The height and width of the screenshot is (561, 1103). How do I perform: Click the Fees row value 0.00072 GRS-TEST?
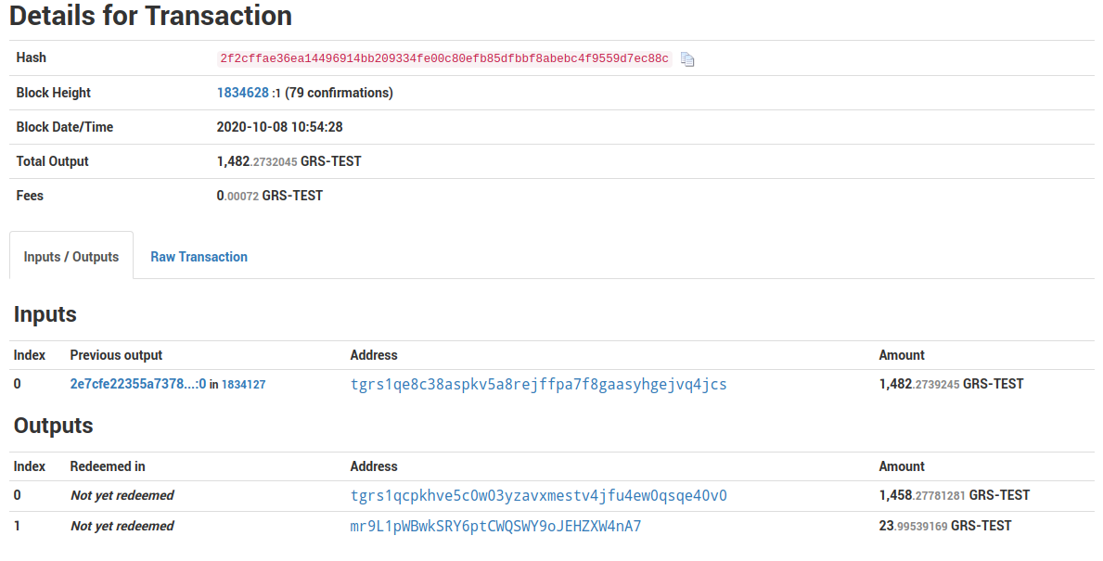click(270, 195)
